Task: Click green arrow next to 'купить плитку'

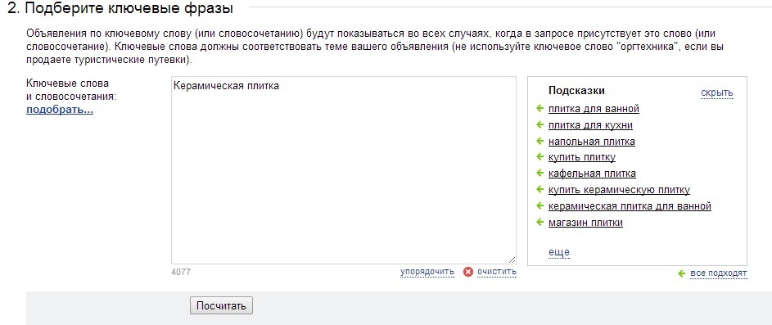Action: 539,157
